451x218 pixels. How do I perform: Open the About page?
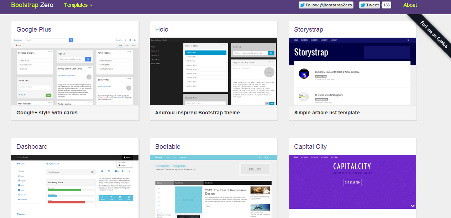tap(410, 5)
